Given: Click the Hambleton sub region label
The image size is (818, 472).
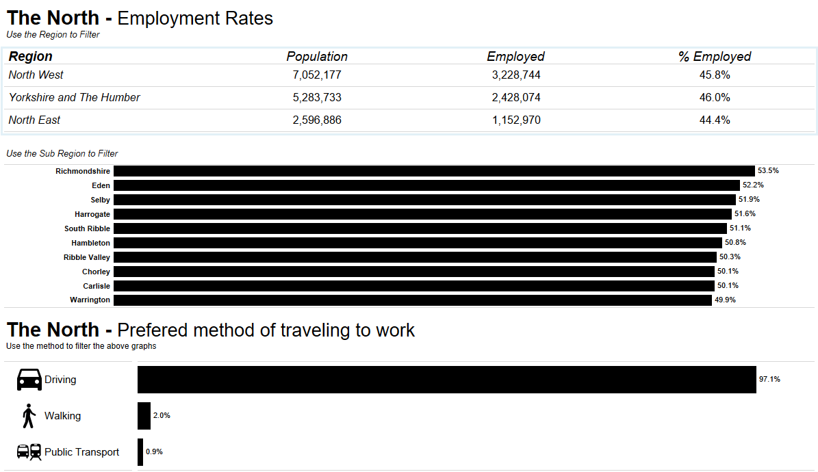Looking at the screenshot, I should point(90,243).
